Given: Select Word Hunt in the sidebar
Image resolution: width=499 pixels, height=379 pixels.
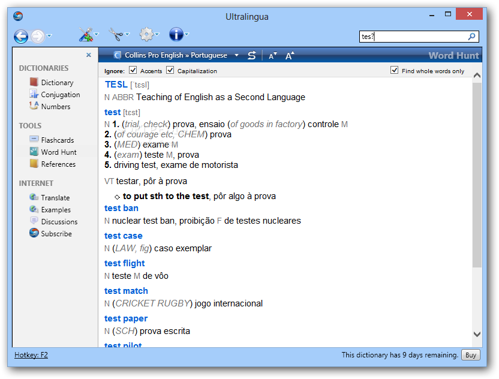Looking at the screenshot, I should (59, 152).
